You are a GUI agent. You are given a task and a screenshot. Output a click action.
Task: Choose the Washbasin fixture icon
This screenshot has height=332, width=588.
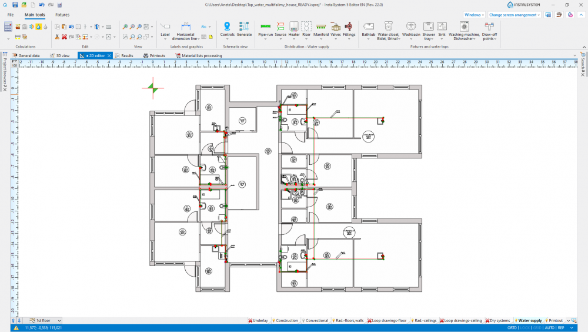point(411,29)
